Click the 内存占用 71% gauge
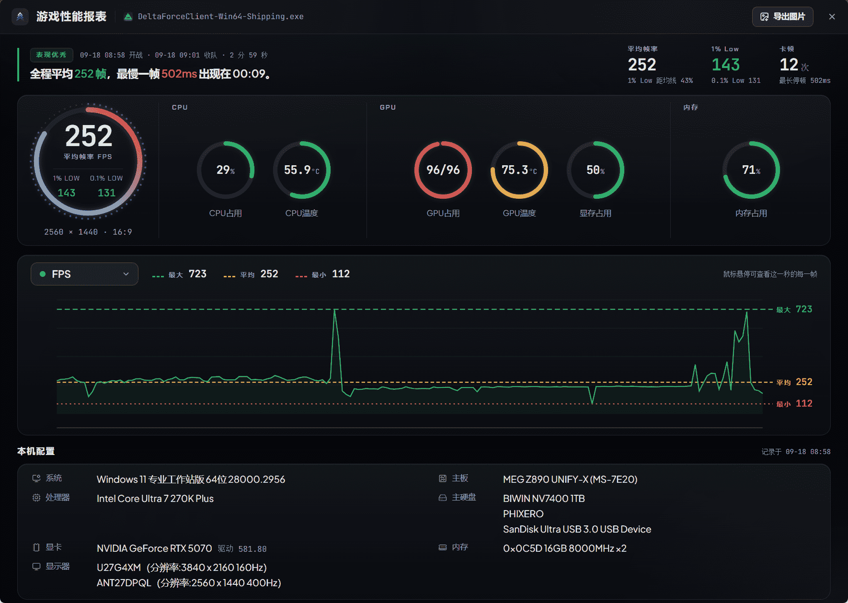The width and height of the screenshot is (848, 603). (751, 170)
